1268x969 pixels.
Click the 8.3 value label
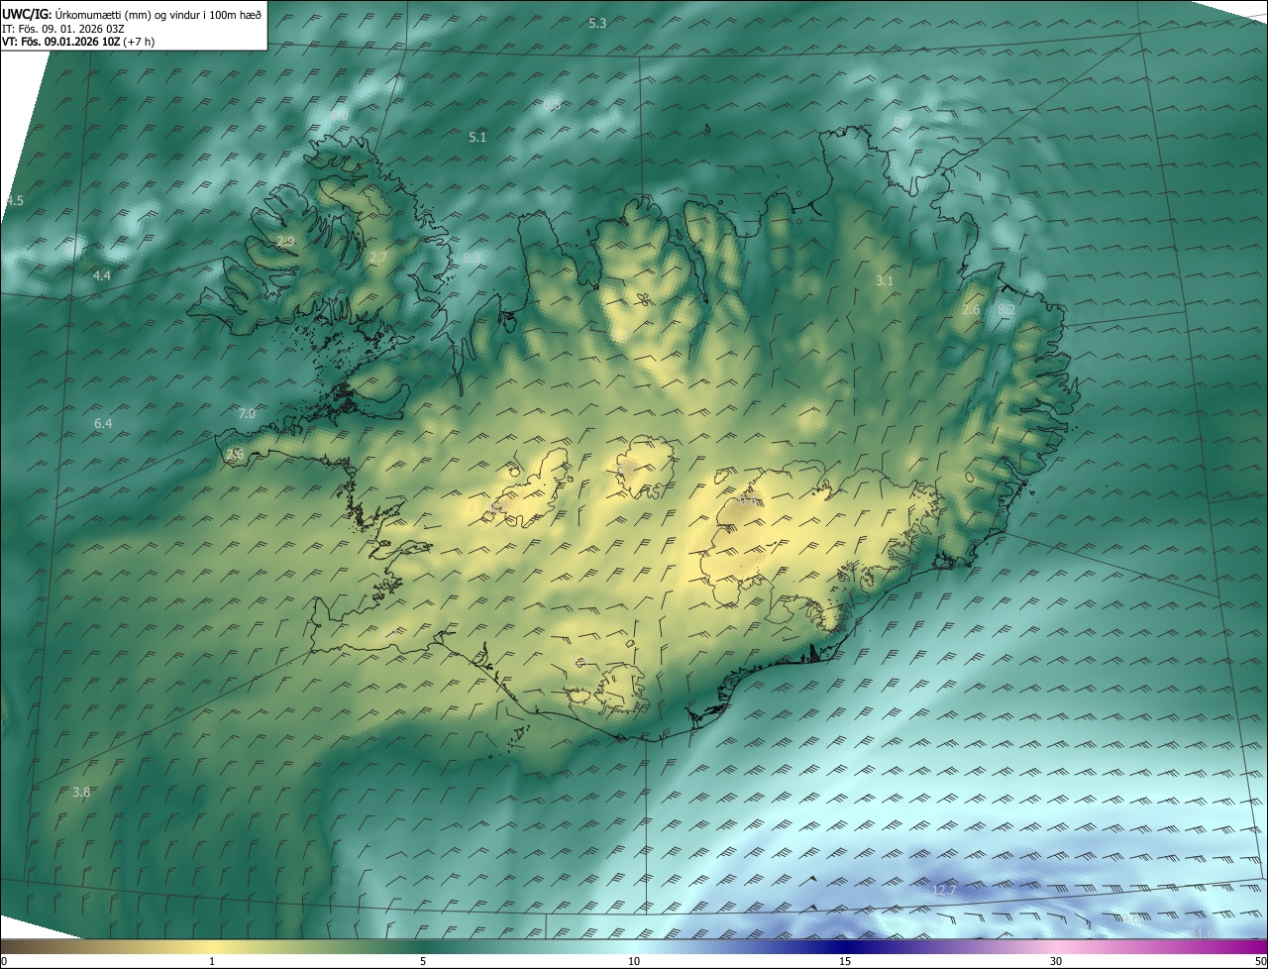coord(472,258)
